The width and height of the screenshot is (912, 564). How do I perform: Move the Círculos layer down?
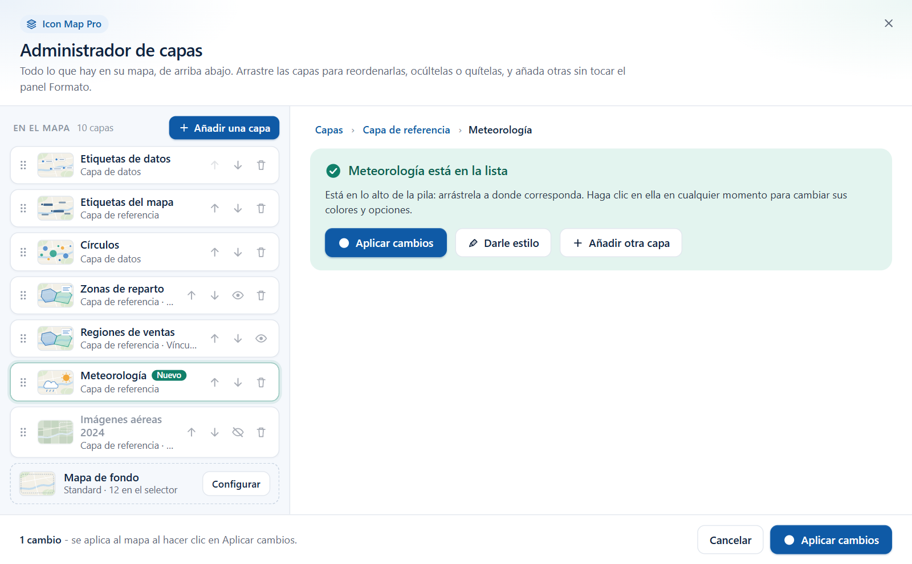[238, 252]
